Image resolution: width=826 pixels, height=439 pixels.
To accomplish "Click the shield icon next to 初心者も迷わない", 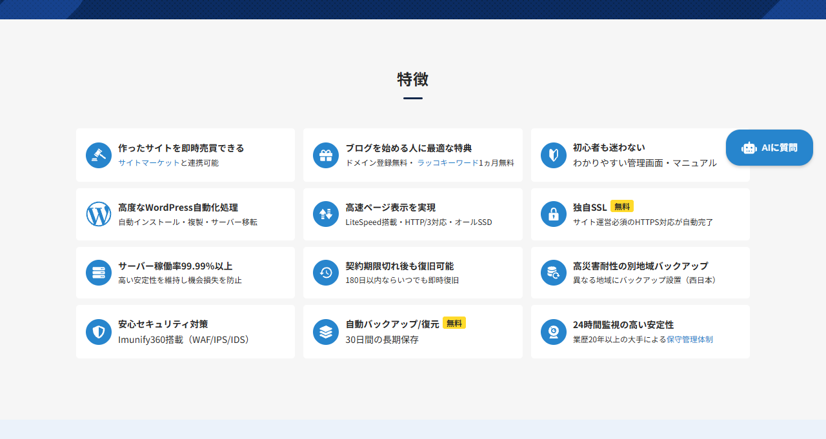I will [x=553, y=155].
